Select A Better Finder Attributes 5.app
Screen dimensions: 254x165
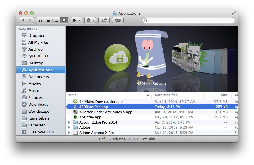point(152,112)
